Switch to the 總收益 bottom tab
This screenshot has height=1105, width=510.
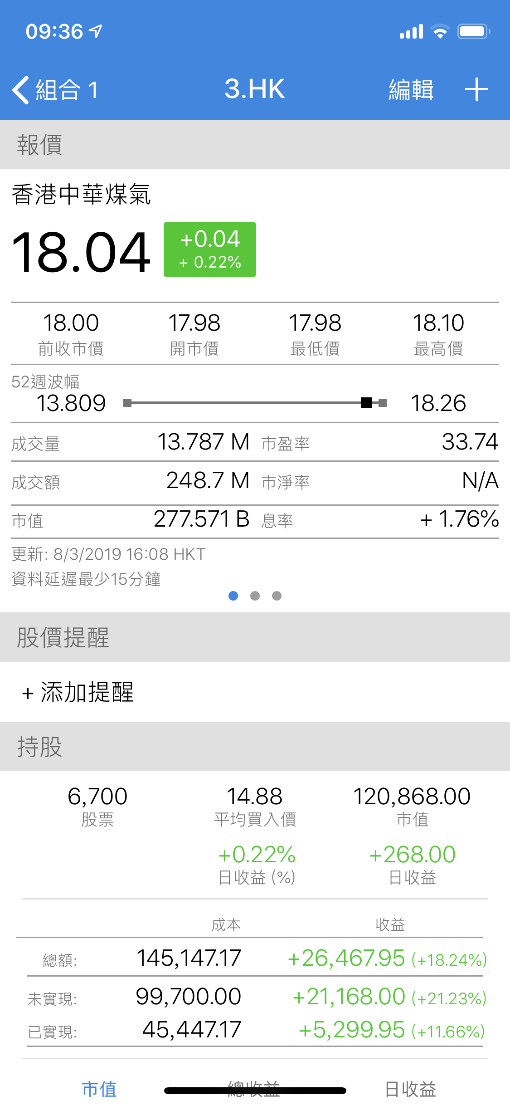[x=254, y=1089]
